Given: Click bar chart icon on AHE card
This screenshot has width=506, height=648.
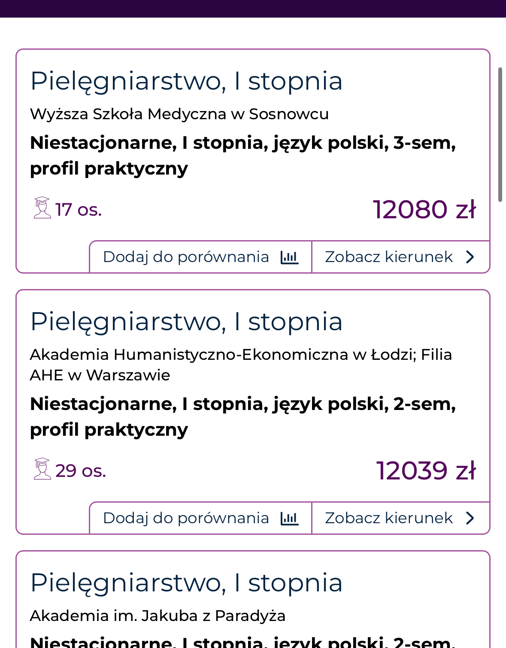Looking at the screenshot, I should point(289,518).
